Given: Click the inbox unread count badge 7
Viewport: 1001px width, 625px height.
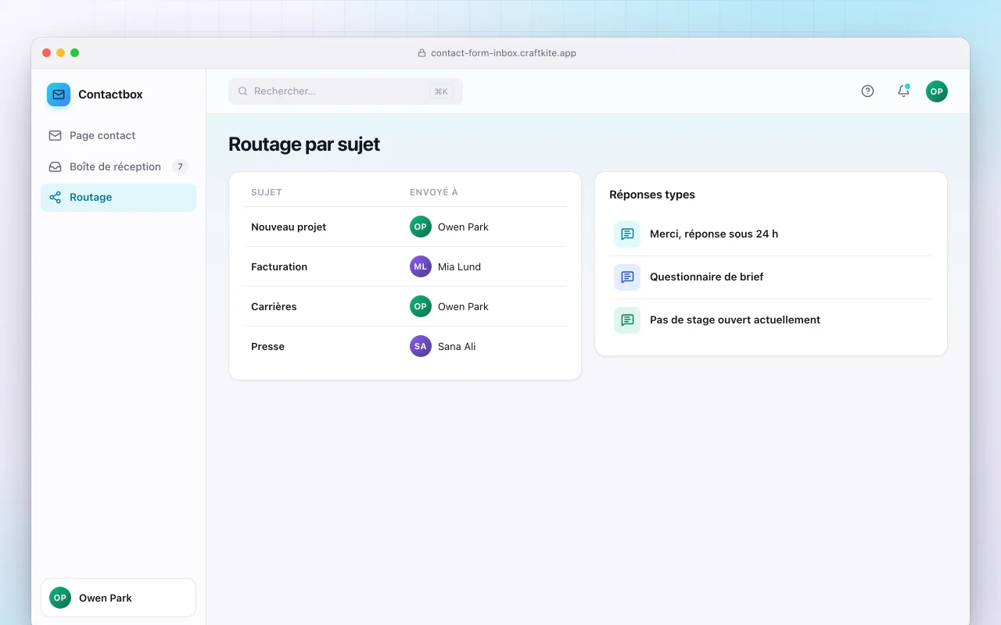Looking at the screenshot, I should point(180,166).
